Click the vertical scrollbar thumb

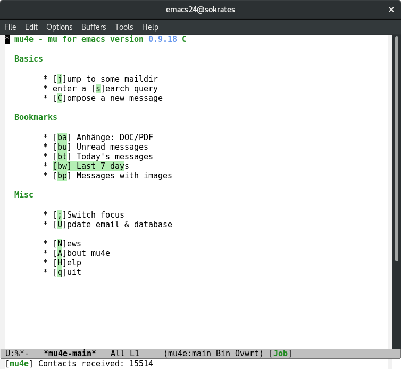pyautogui.click(x=397, y=149)
